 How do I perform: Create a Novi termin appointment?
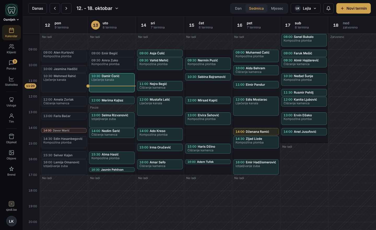tap(354, 8)
